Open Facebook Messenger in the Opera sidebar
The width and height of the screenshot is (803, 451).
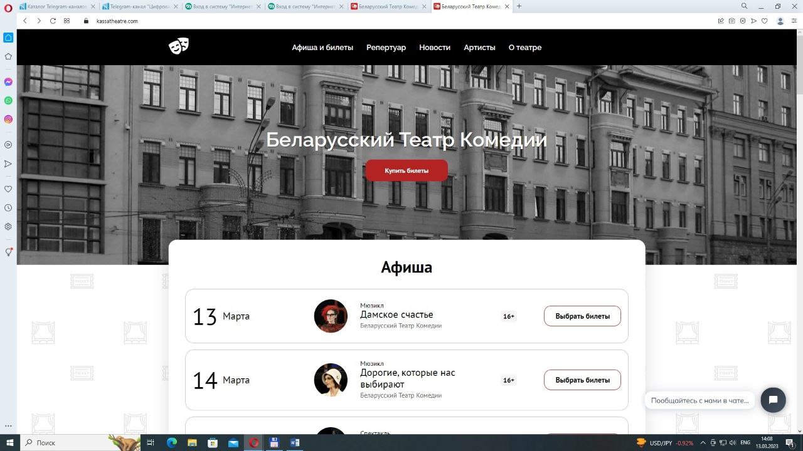click(8, 82)
